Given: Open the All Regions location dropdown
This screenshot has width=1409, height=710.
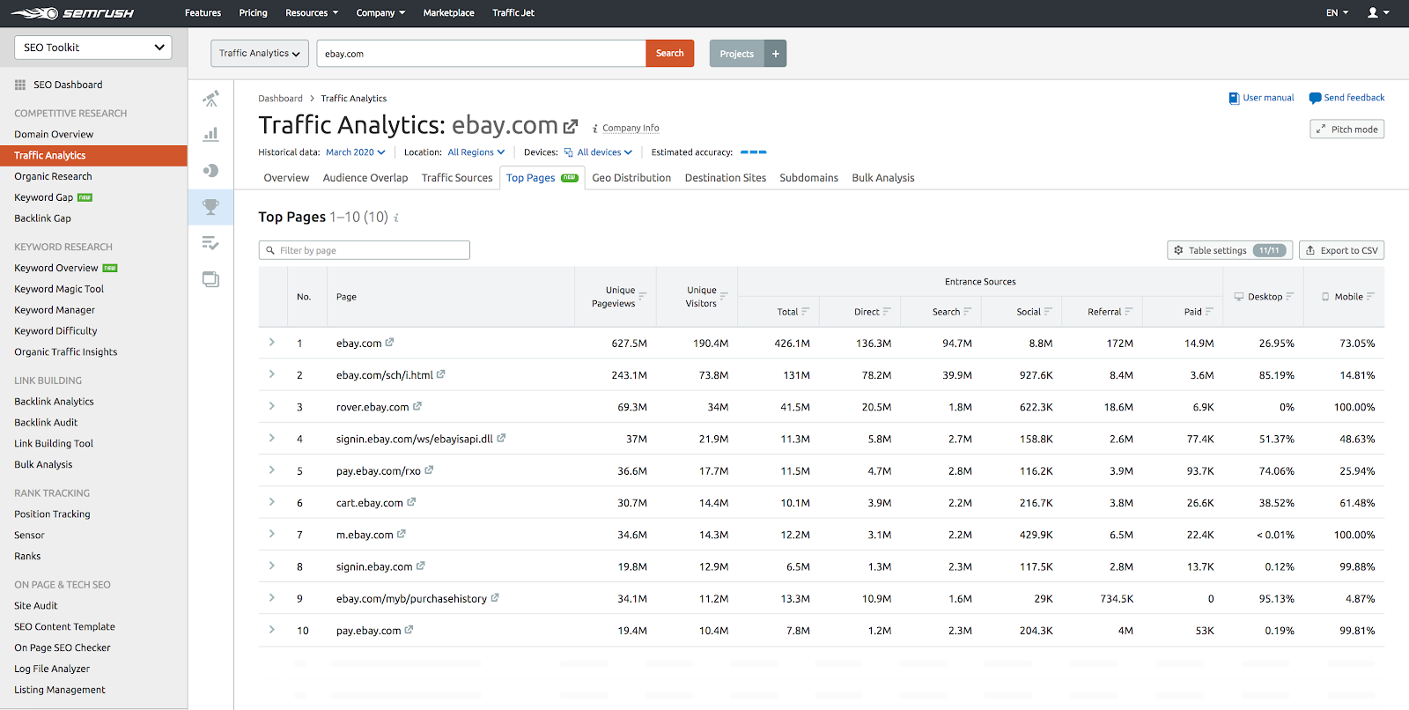Looking at the screenshot, I should click(476, 152).
